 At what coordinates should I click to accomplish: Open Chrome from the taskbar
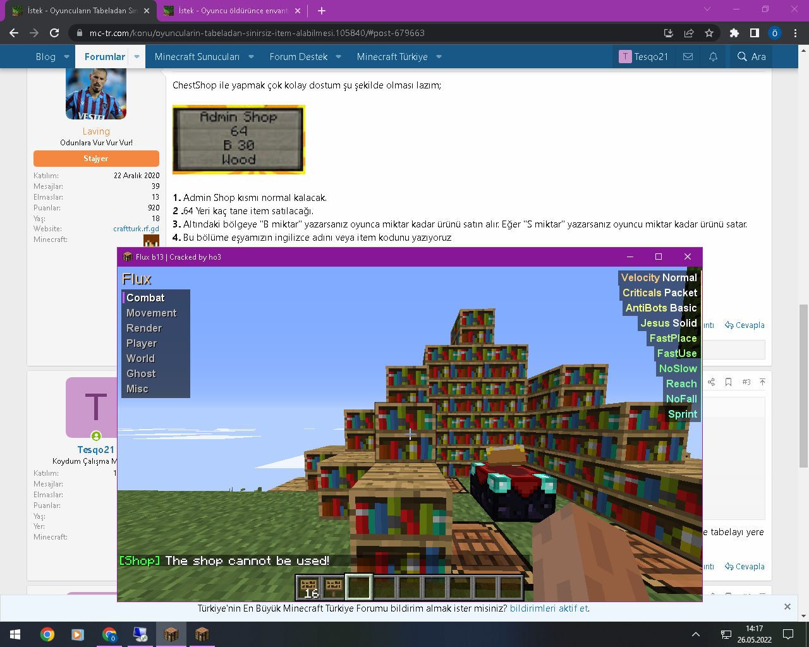(x=47, y=634)
